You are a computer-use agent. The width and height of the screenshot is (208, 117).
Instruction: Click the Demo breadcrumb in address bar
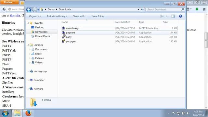click(51, 9)
